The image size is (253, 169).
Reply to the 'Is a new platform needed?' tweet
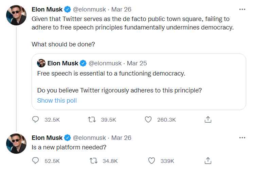coord(36,161)
